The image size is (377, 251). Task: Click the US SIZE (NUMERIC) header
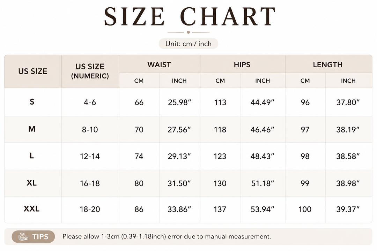[90, 71]
